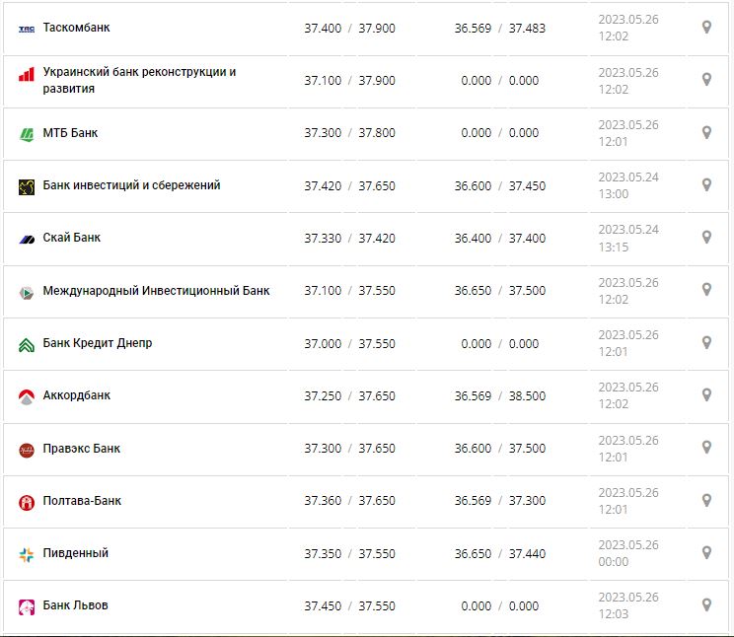734x637 pixels.
Task: Open Украинский банк реконструкции и развития
Action: (139, 80)
